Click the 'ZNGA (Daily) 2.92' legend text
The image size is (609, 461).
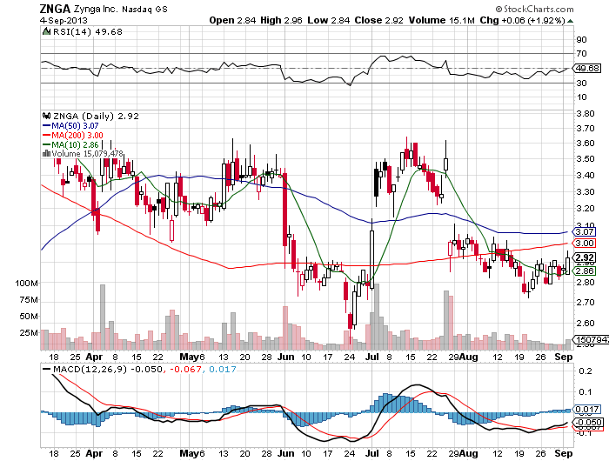96,116
